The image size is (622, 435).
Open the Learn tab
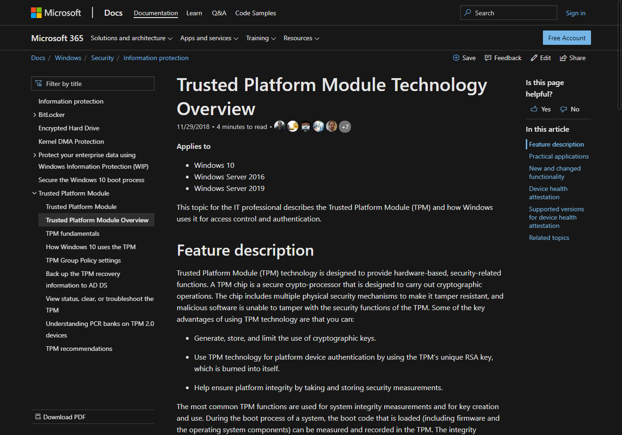click(x=194, y=13)
